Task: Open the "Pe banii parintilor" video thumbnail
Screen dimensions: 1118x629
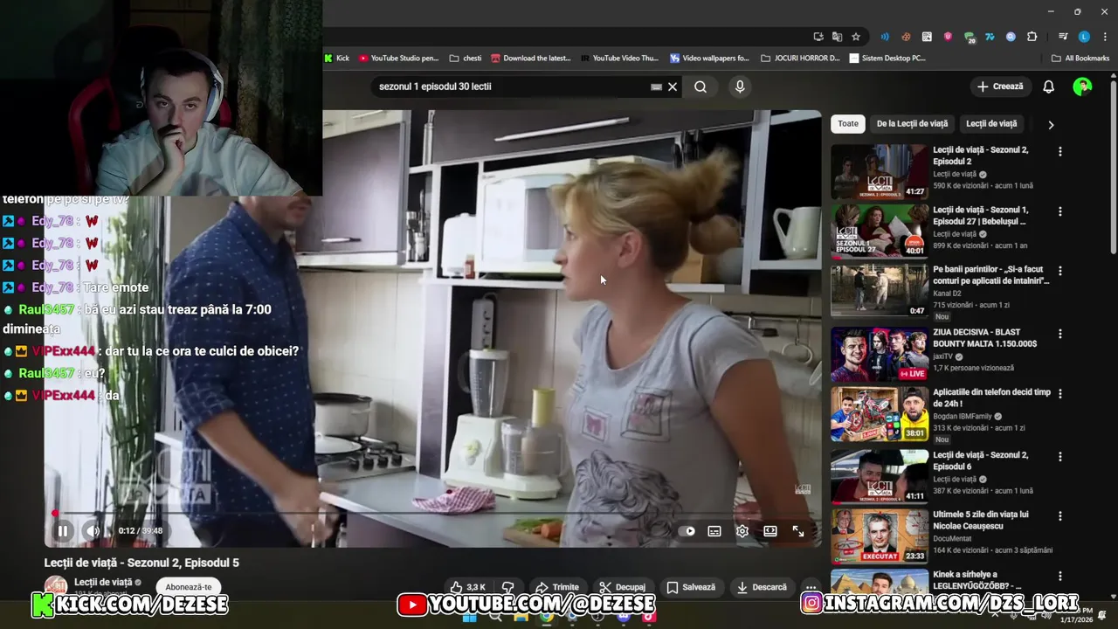Action: (880, 292)
